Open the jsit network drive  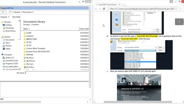point(12,61)
